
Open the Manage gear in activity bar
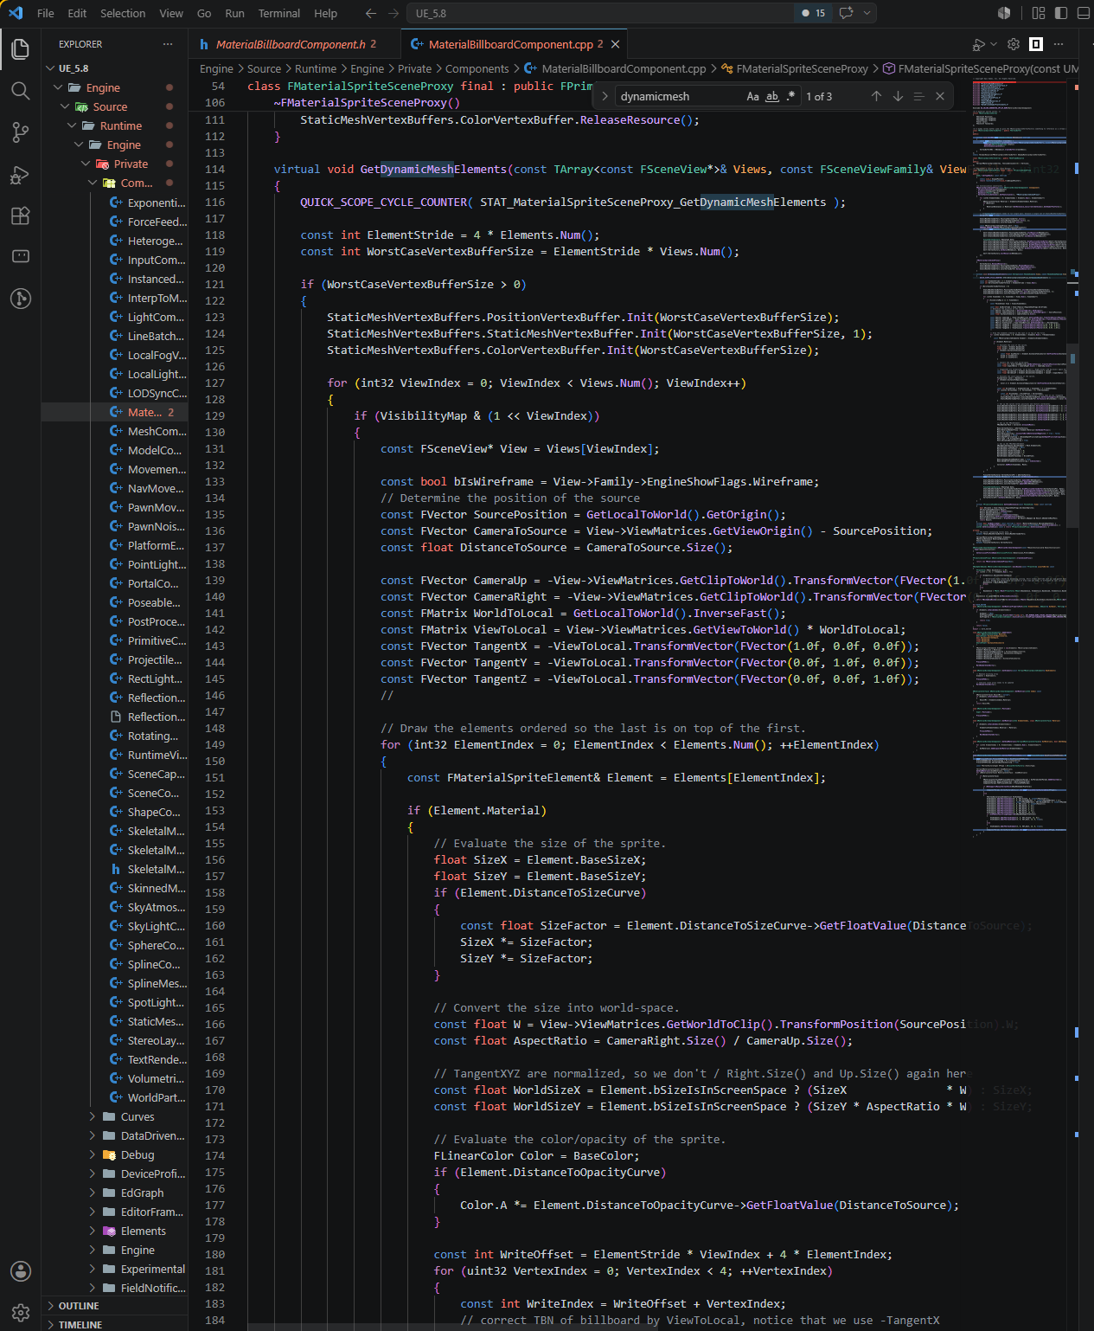coord(20,1313)
